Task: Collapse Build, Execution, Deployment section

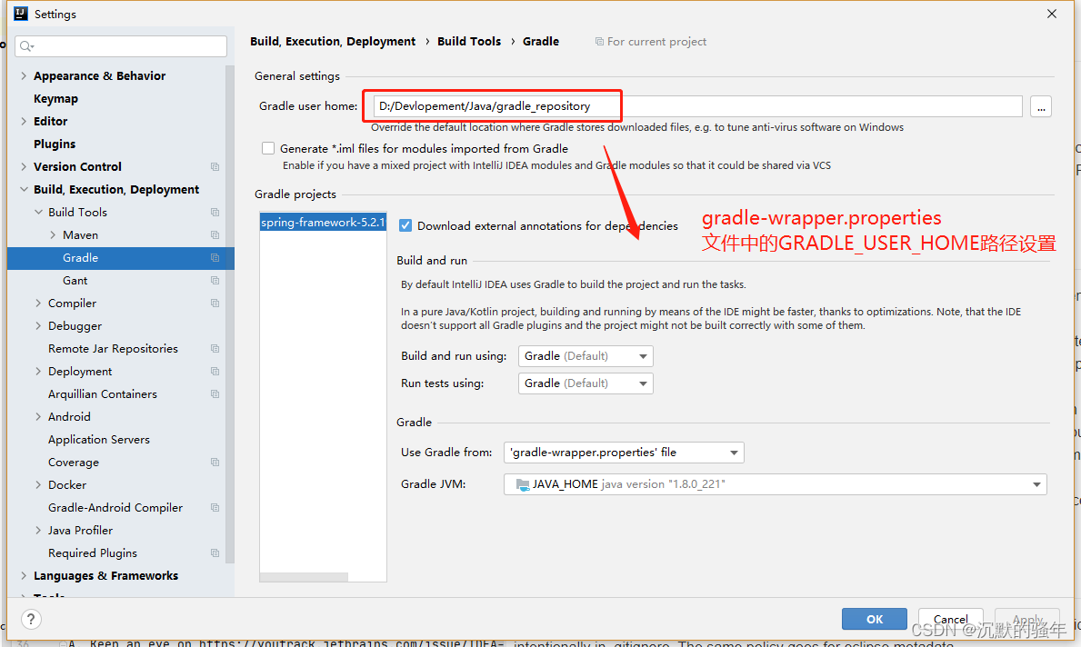Action: [24, 190]
